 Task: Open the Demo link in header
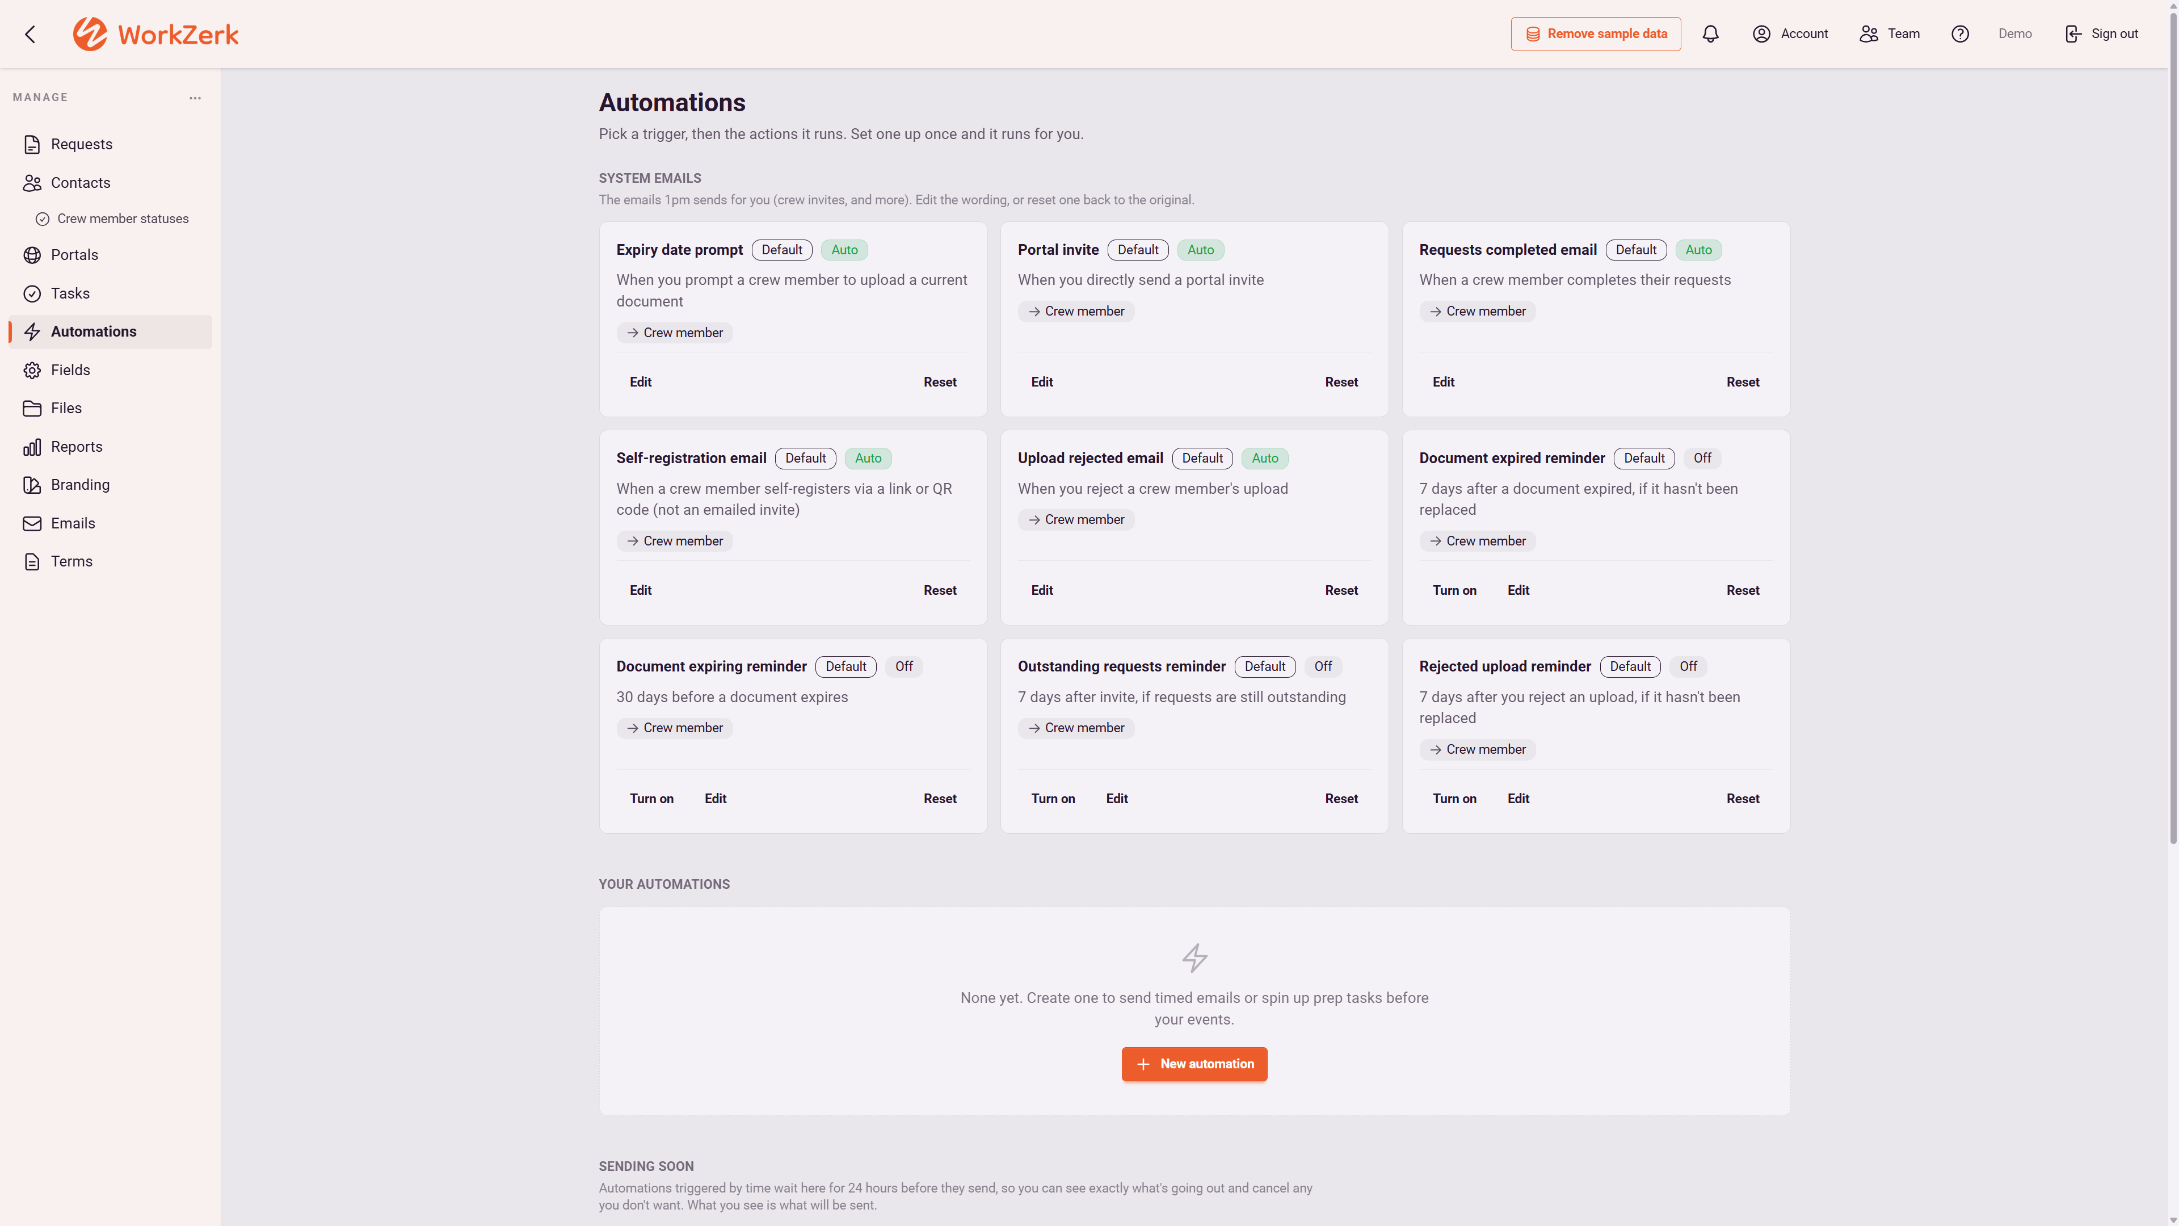tap(2015, 34)
